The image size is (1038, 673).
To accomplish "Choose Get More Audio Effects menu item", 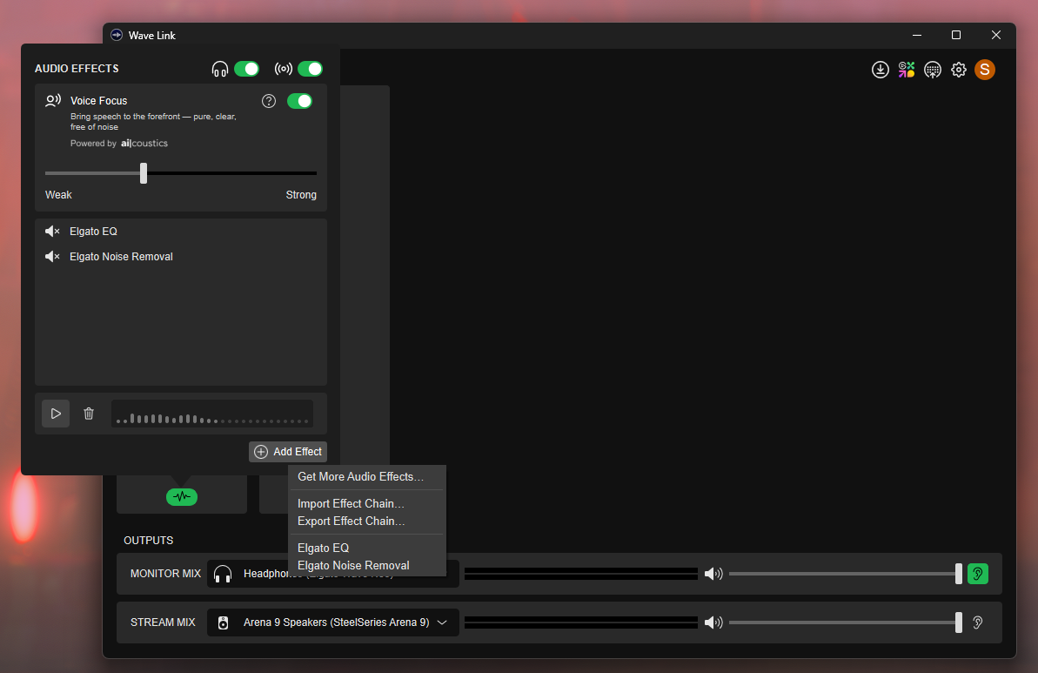I will [x=361, y=477].
